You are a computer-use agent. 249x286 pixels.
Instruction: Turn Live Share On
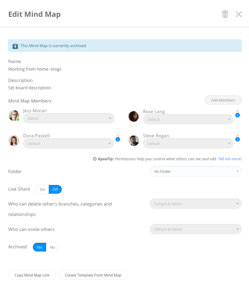click(x=42, y=190)
